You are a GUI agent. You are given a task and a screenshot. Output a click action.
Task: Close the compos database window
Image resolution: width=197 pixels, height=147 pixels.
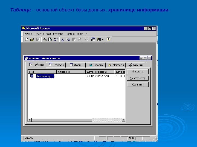(x=149, y=58)
